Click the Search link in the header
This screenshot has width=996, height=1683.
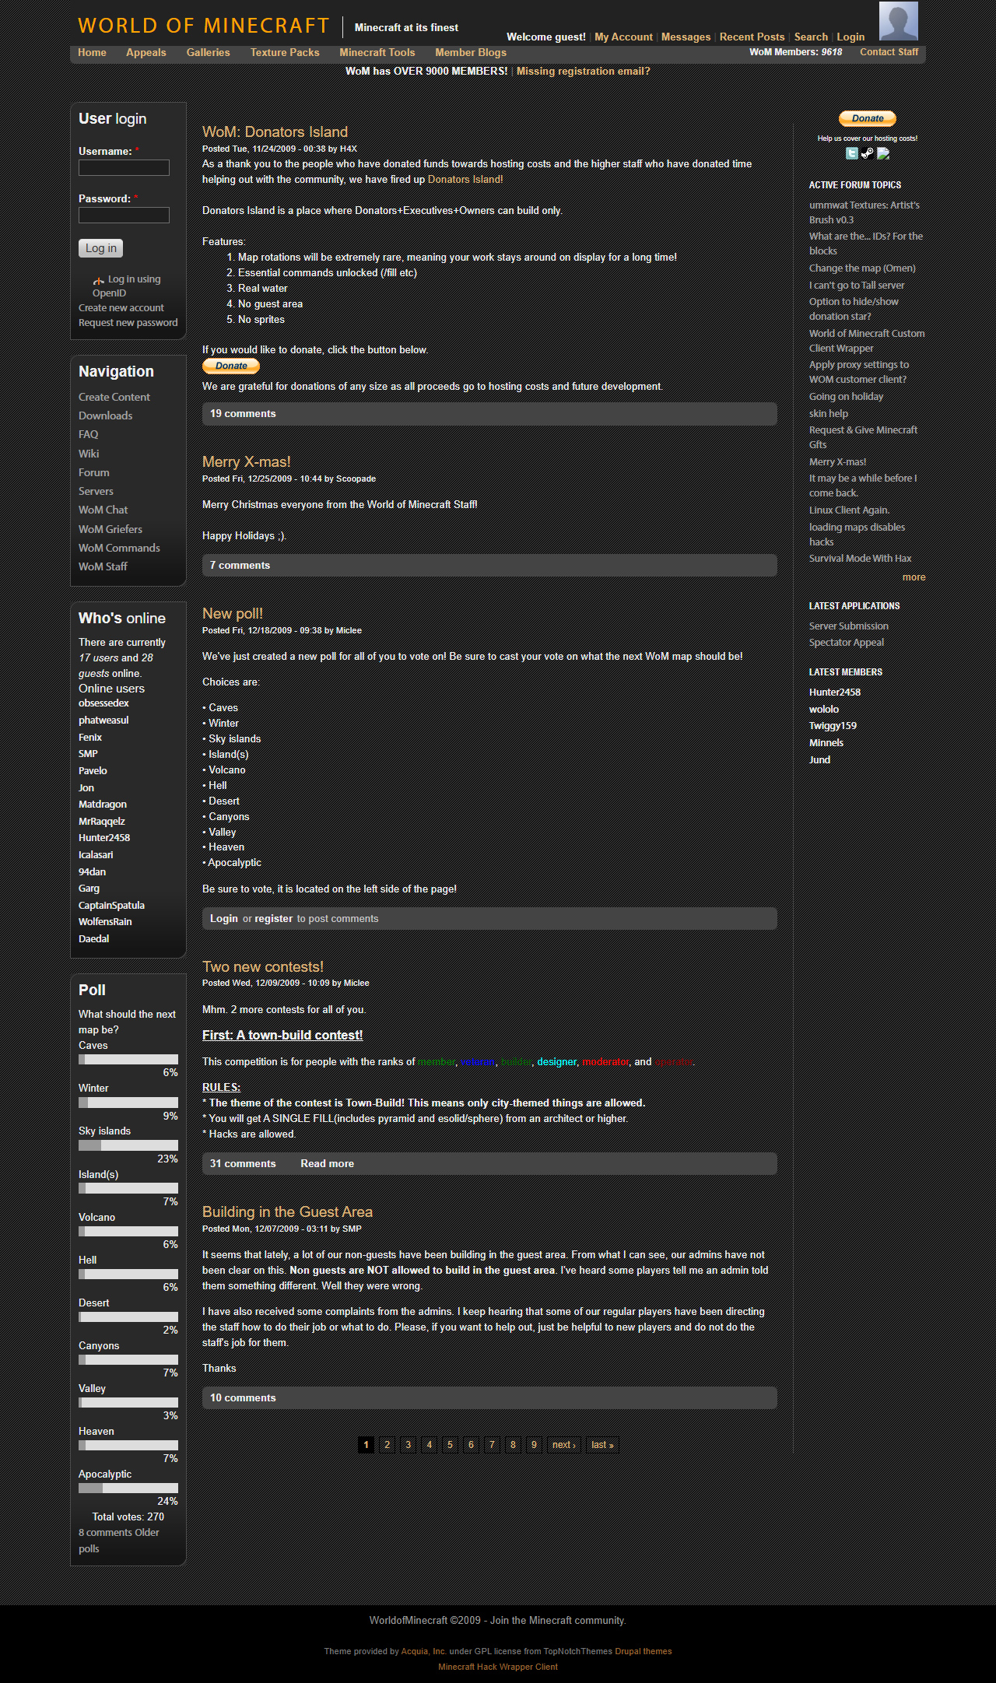tap(811, 37)
